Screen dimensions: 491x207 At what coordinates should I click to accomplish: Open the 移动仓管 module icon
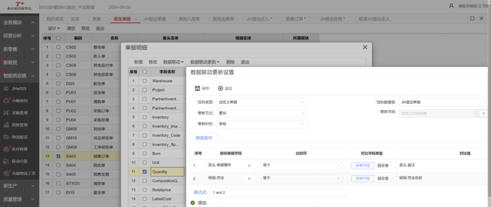pyautogui.click(x=6, y=161)
